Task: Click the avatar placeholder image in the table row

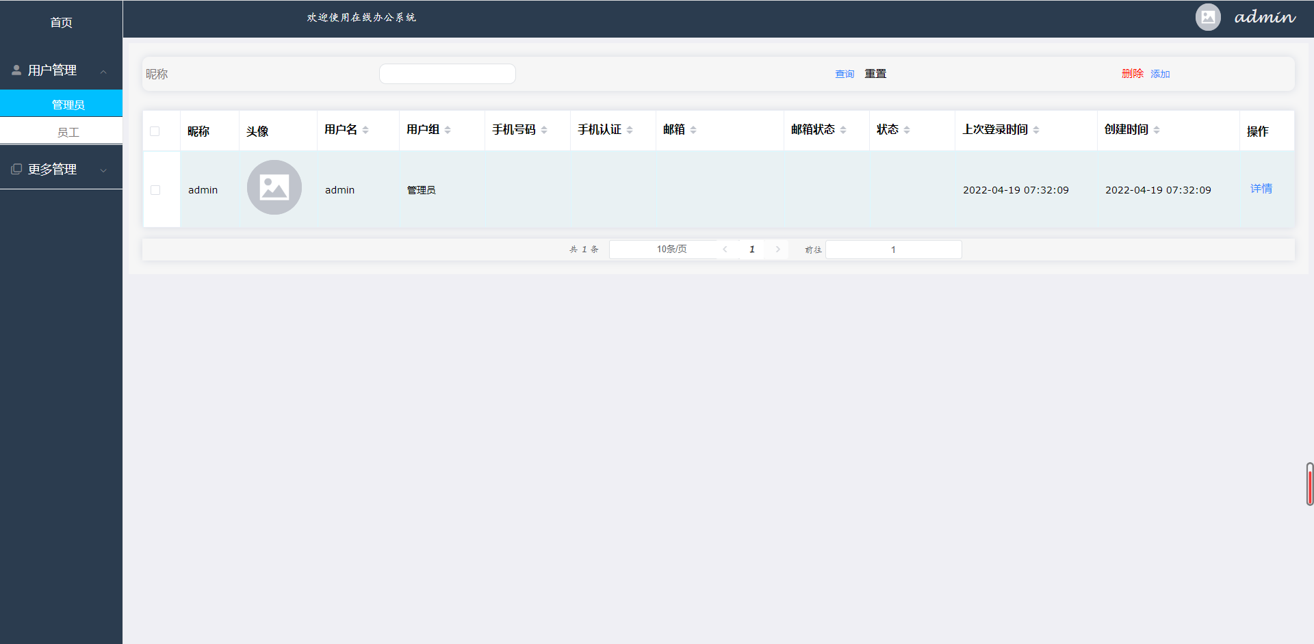Action: 274,187
